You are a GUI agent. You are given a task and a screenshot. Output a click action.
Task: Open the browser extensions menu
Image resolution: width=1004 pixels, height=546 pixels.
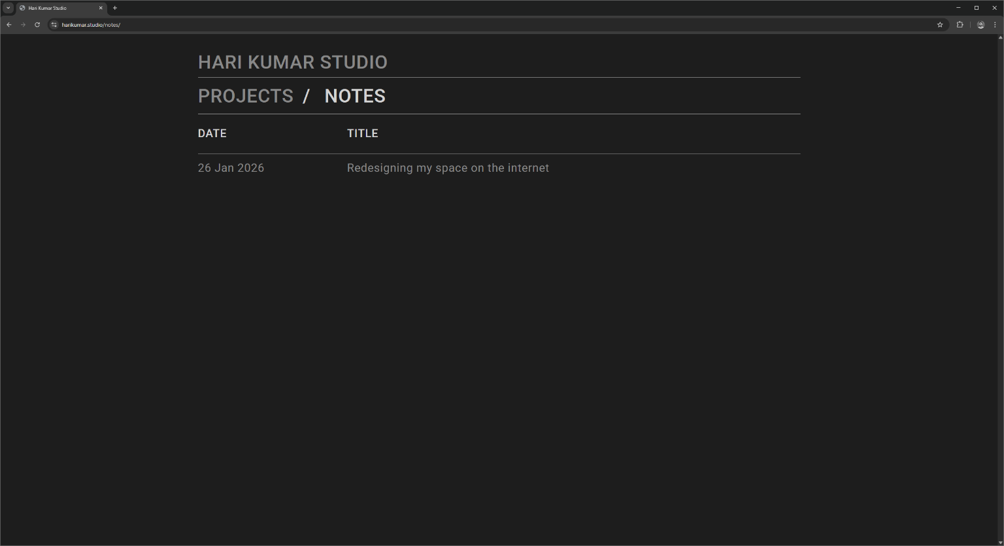960,25
